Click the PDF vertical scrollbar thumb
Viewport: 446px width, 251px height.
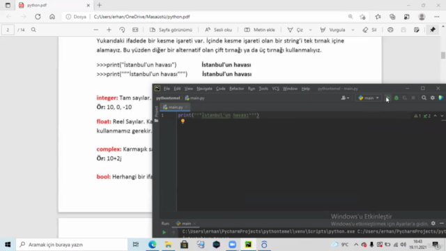443,55
